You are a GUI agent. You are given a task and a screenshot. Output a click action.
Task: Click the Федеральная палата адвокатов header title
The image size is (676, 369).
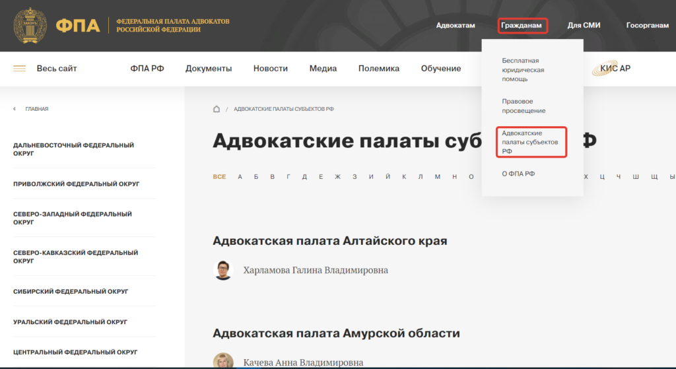tap(173, 26)
